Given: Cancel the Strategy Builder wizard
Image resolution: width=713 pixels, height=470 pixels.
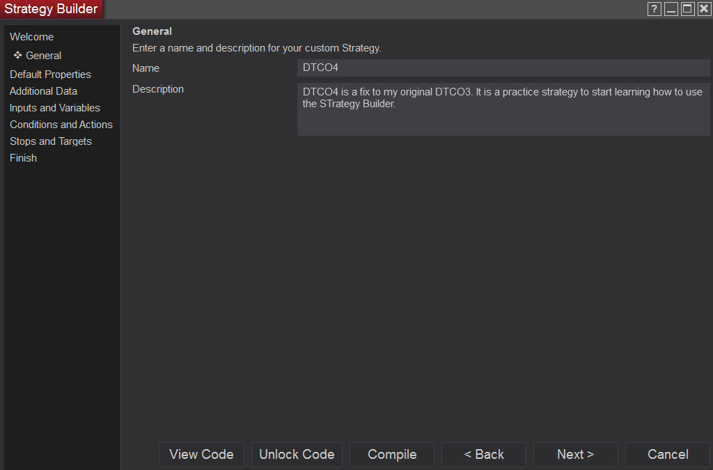Looking at the screenshot, I should [x=668, y=455].
